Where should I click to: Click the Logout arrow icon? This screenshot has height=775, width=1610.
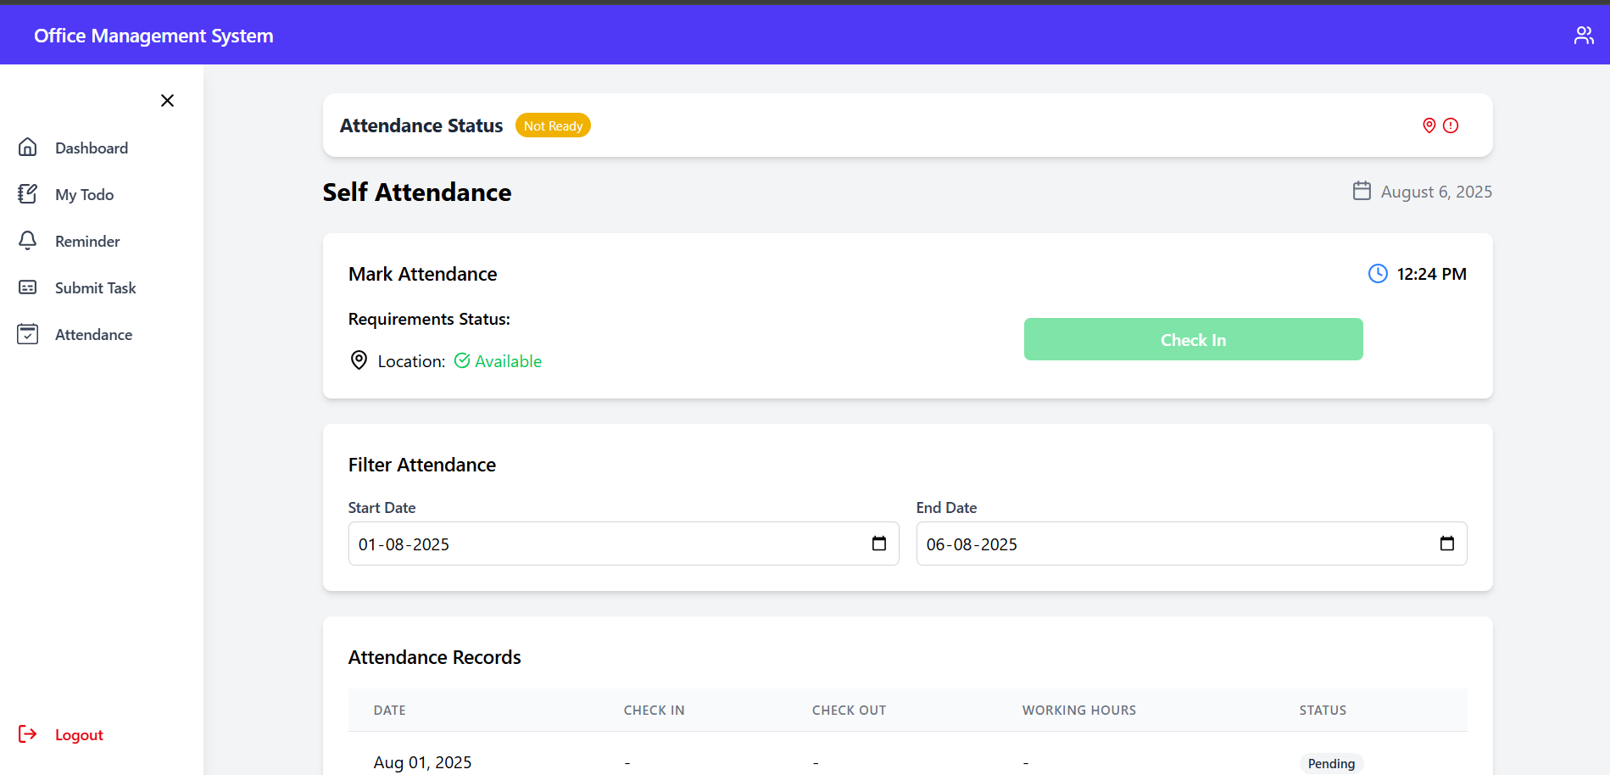pyautogui.click(x=28, y=734)
